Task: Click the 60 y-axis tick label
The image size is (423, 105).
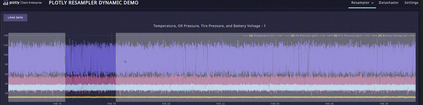Action: [6, 74]
